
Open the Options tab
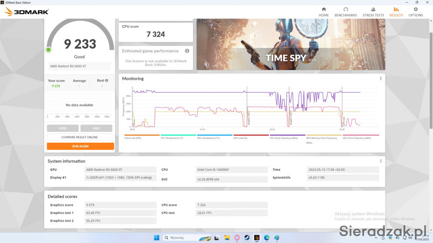[x=416, y=12]
